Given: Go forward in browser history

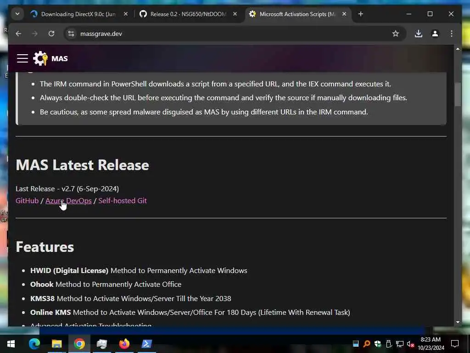Looking at the screenshot, I should click(x=35, y=34).
